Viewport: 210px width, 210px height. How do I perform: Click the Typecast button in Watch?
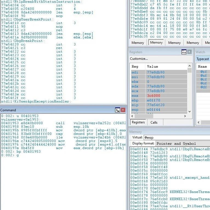pos(203,59)
